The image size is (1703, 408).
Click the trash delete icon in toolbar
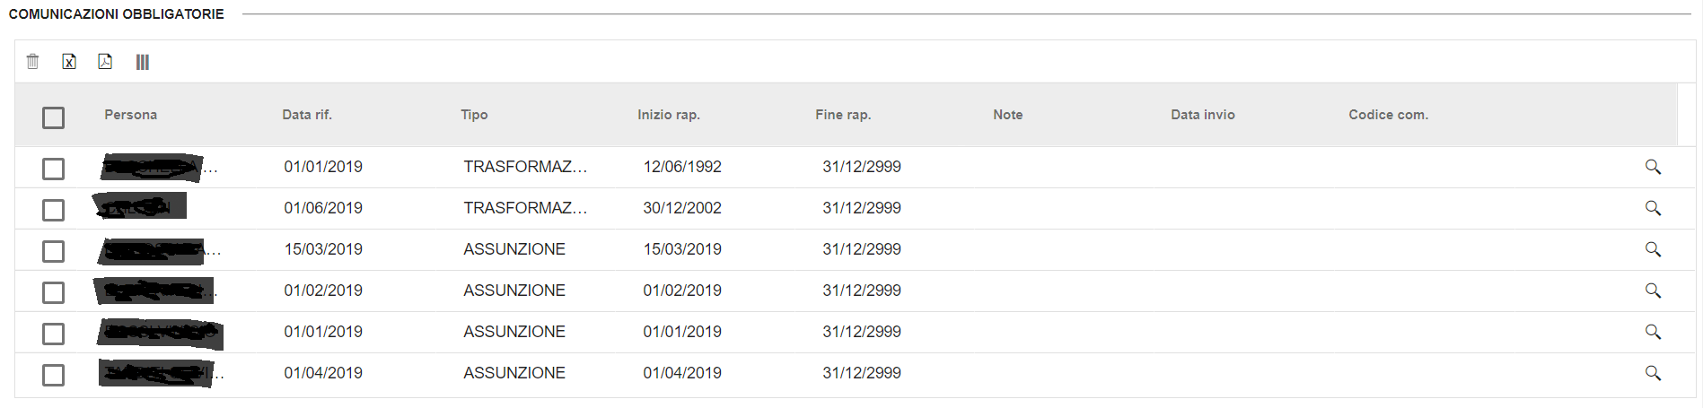point(33,62)
